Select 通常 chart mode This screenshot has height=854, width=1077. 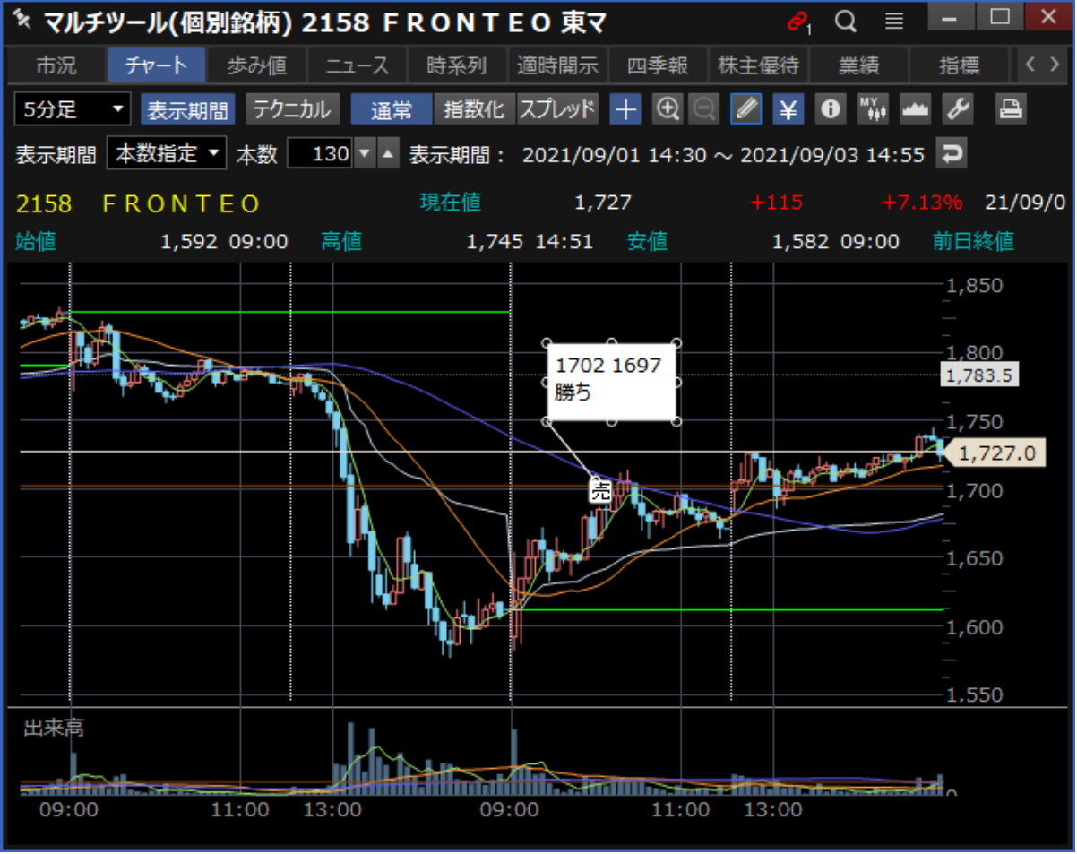(x=392, y=110)
